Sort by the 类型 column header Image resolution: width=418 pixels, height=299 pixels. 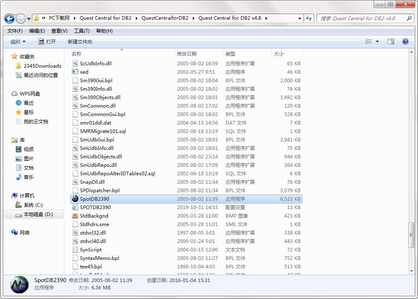[x=230, y=54]
